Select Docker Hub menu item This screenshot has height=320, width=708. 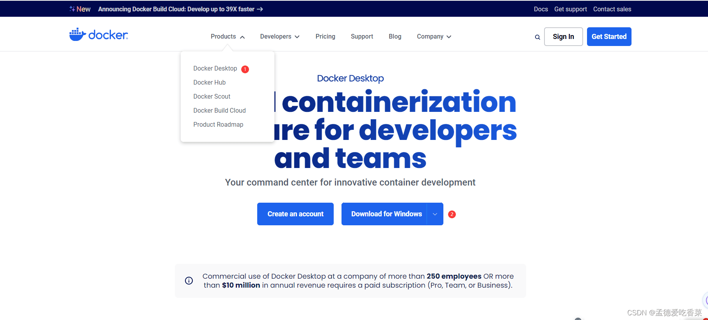[210, 83]
